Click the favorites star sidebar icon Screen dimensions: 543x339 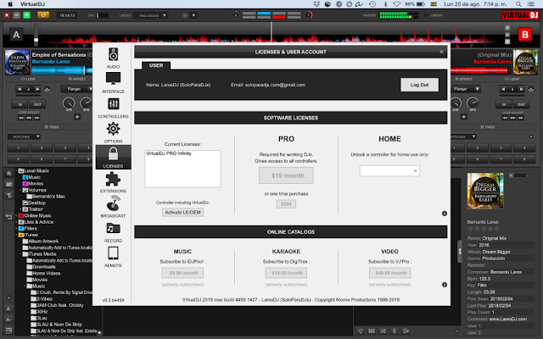9,173
